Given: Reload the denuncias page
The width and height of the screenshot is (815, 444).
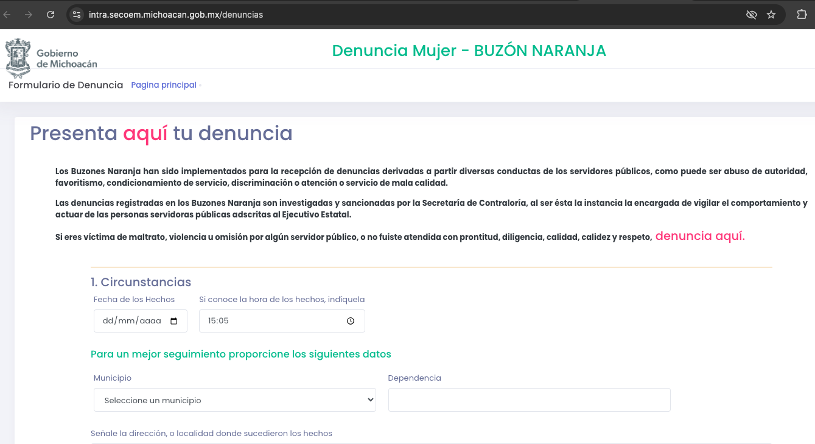Looking at the screenshot, I should click(51, 15).
